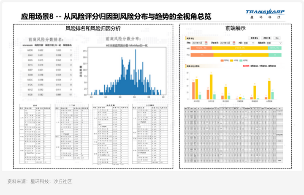304x195 pixels.
Task: Click the 资料来源 source line
Action: 40,181
